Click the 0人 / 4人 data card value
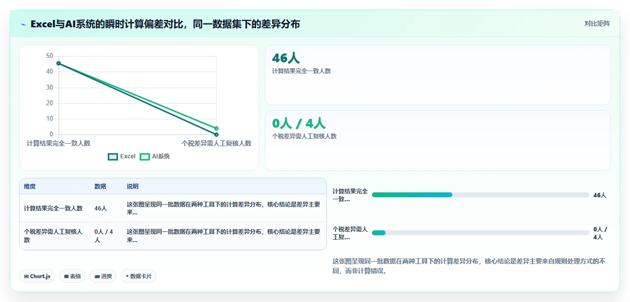Image resolution: width=630 pixels, height=302 pixels. pos(299,123)
